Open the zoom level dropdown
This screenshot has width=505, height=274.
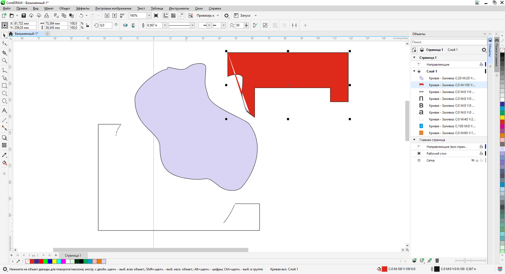click(x=149, y=16)
